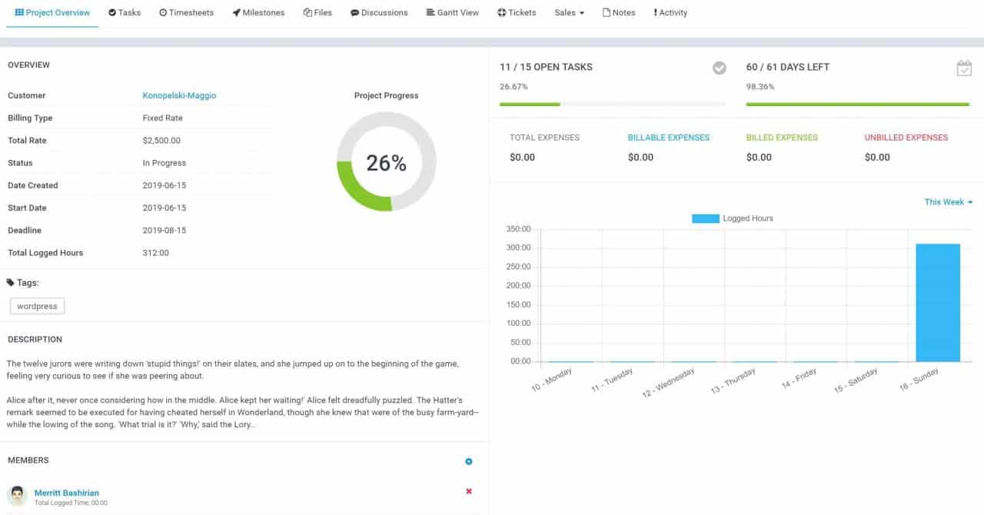984x515 pixels.
Task: Open the Tasks tab
Action: pyautogui.click(x=125, y=13)
